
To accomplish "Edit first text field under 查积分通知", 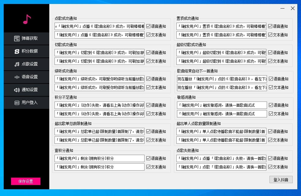I will (99, 158).
